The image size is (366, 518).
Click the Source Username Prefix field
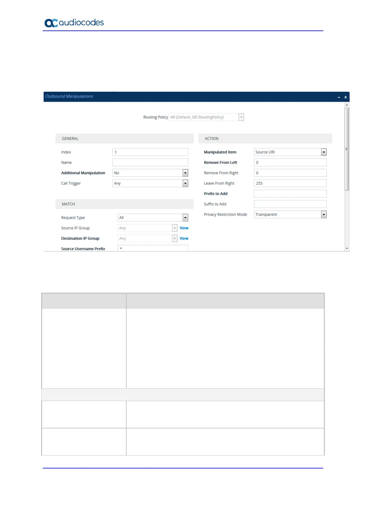coord(153,248)
